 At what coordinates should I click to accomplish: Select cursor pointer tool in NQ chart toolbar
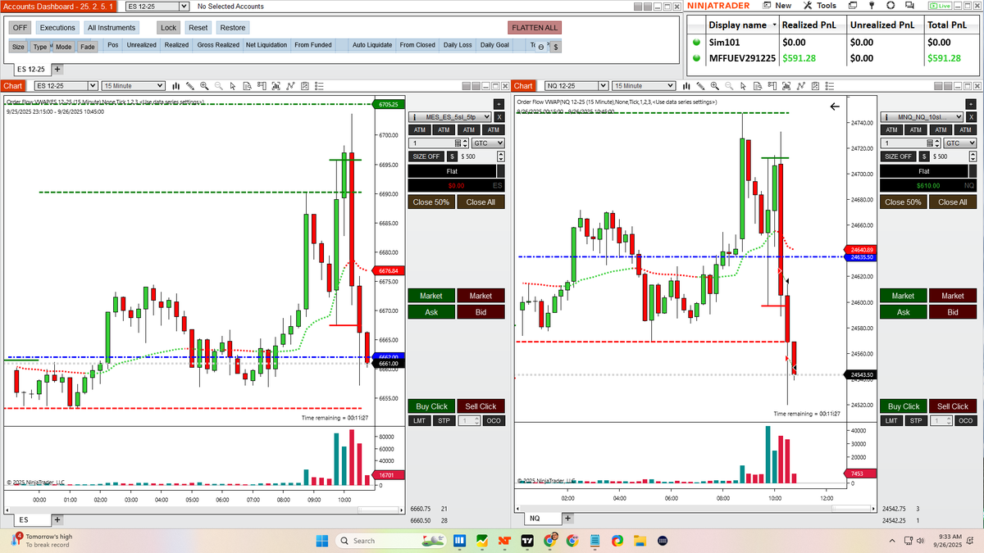click(x=743, y=86)
